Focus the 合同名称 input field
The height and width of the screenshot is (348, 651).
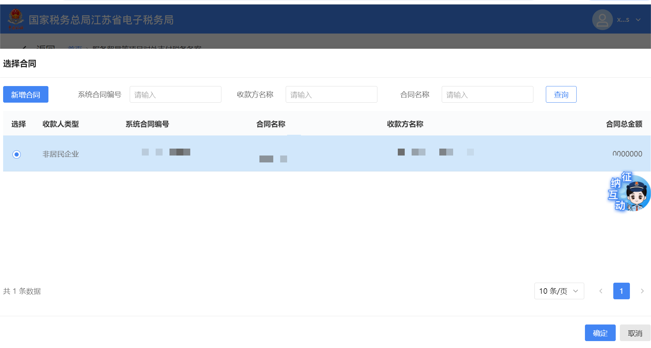pos(487,94)
